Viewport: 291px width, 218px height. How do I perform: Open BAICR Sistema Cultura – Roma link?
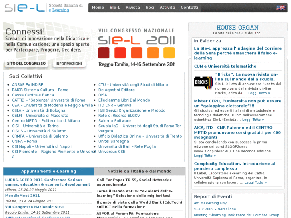pos(40,90)
